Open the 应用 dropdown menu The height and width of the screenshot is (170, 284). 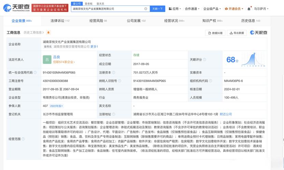[175, 8]
